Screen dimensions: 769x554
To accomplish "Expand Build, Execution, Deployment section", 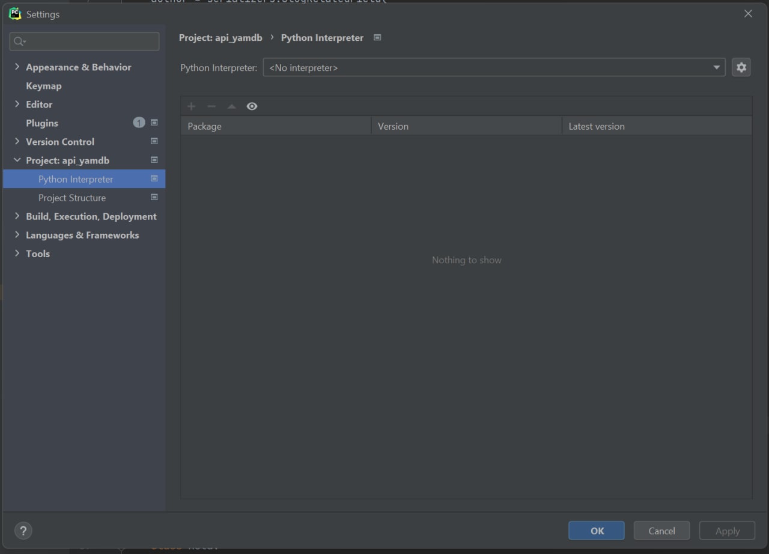I will pyautogui.click(x=17, y=216).
